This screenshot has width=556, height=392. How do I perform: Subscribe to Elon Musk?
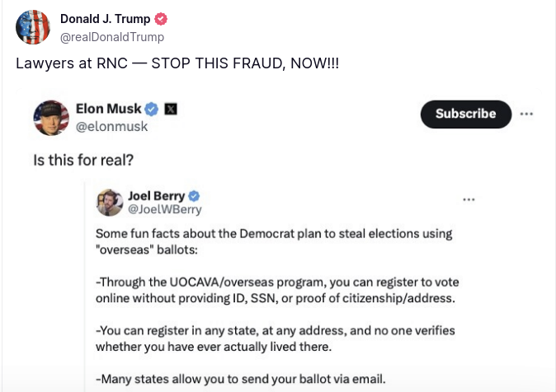click(x=466, y=114)
